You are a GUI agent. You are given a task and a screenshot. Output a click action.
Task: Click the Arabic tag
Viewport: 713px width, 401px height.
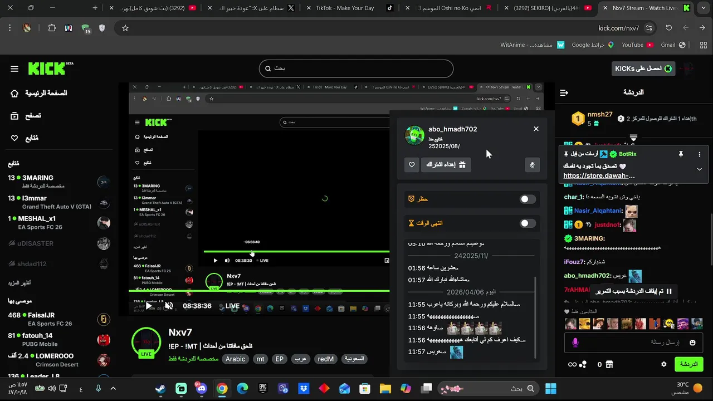click(235, 359)
